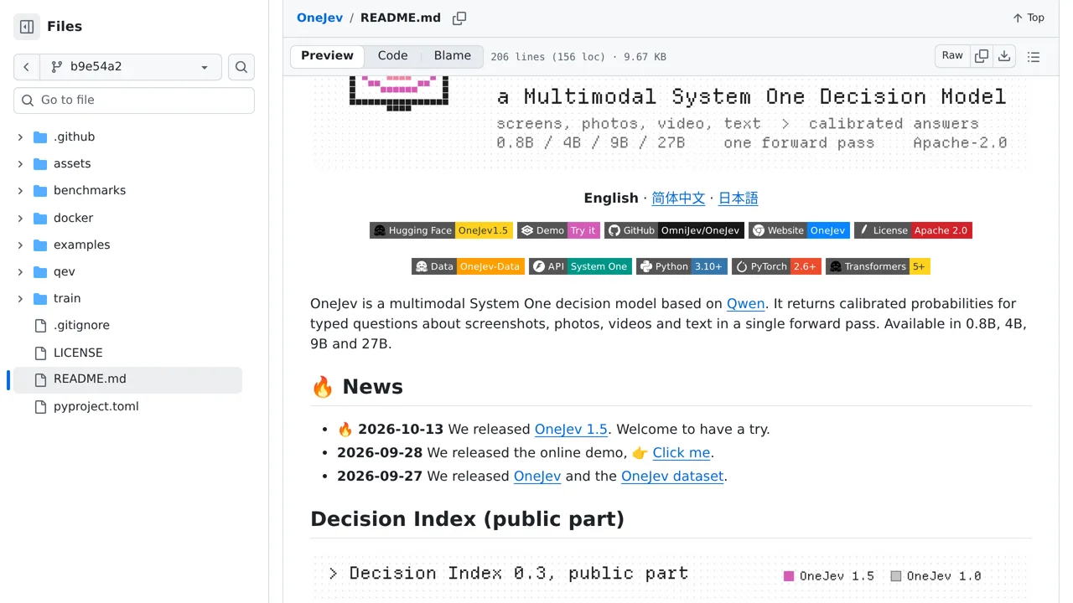
Task: Follow the Qwen link
Action: coord(745,303)
